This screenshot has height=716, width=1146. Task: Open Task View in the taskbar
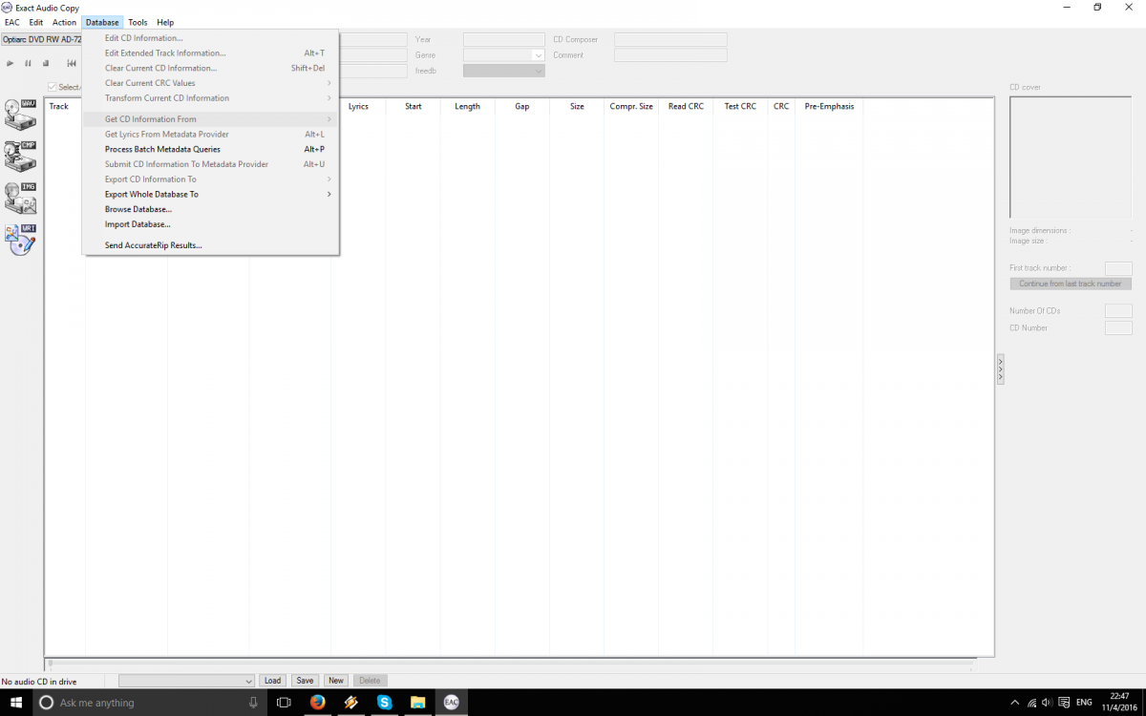click(284, 702)
